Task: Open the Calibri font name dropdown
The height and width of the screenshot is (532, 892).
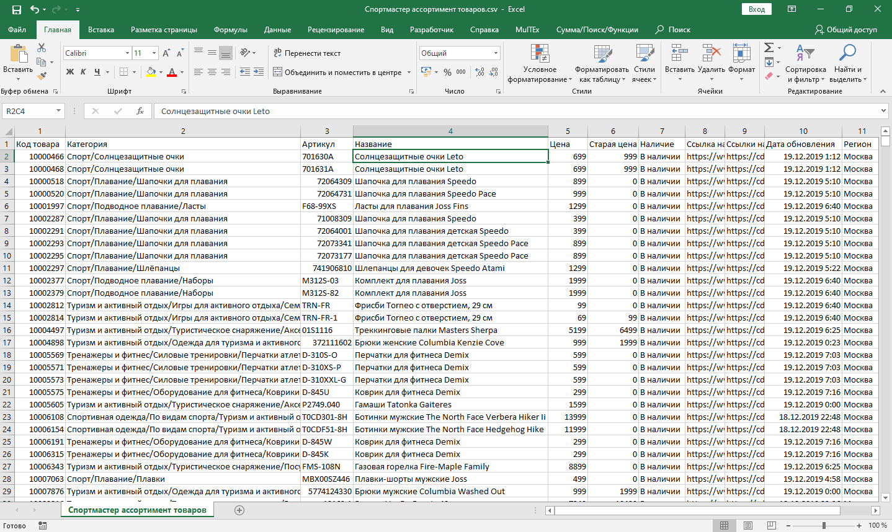Action: pos(127,53)
